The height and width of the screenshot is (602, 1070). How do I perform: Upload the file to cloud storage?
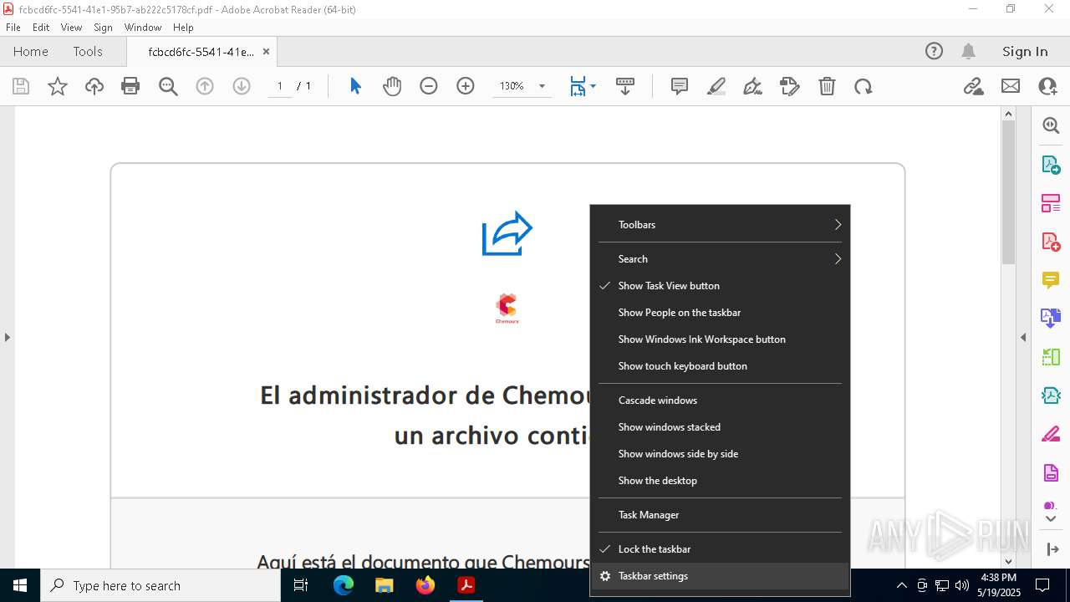point(94,86)
